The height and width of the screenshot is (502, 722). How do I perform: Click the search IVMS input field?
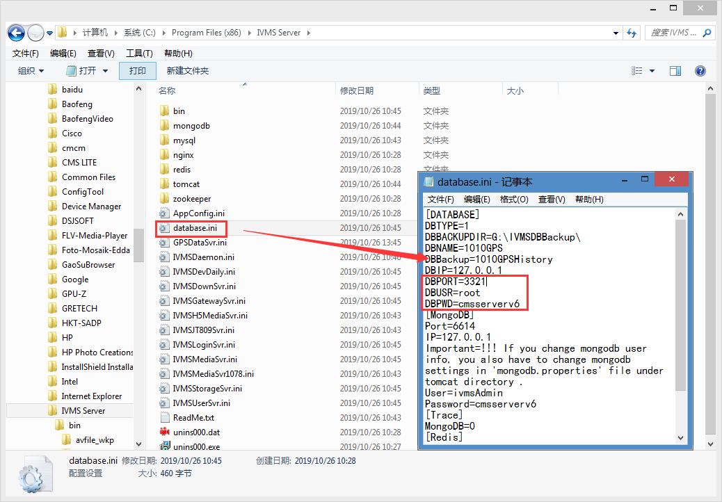coord(673,33)
